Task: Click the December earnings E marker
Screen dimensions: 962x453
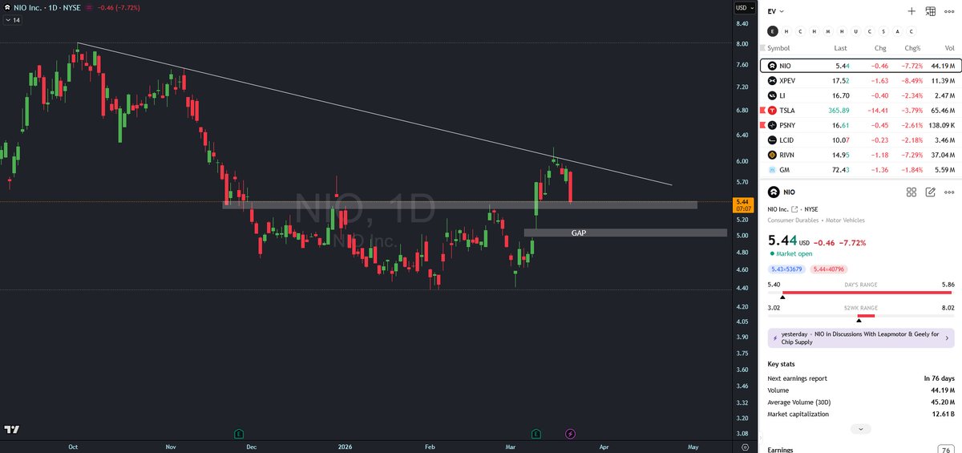Action: (x=239, y=434)
